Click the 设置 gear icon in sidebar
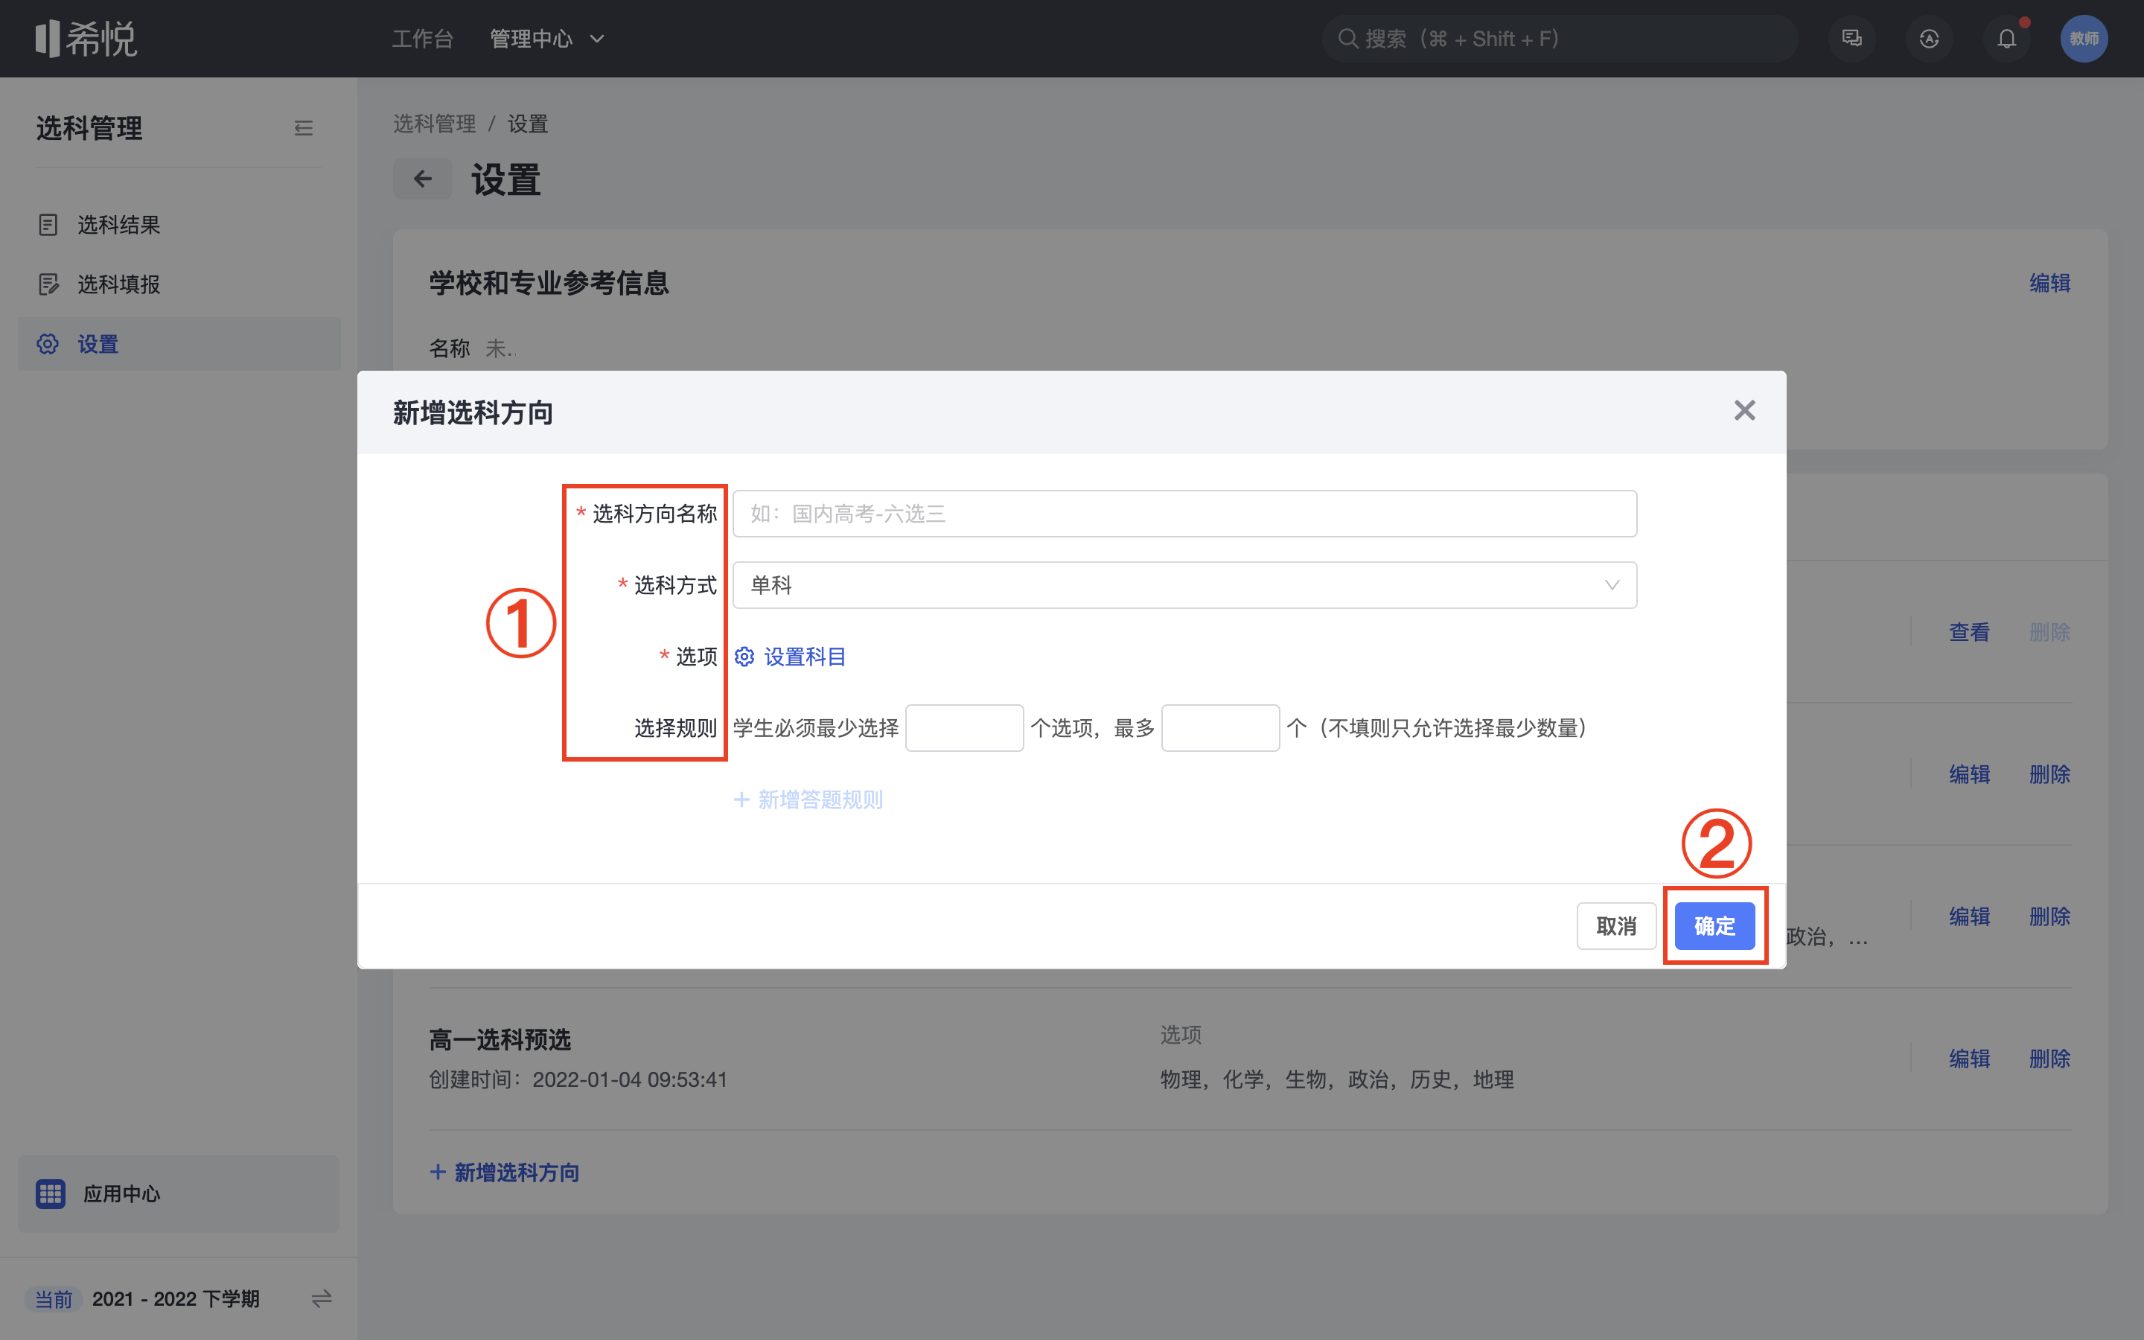2144x1340 pixels. coord(48,344)
